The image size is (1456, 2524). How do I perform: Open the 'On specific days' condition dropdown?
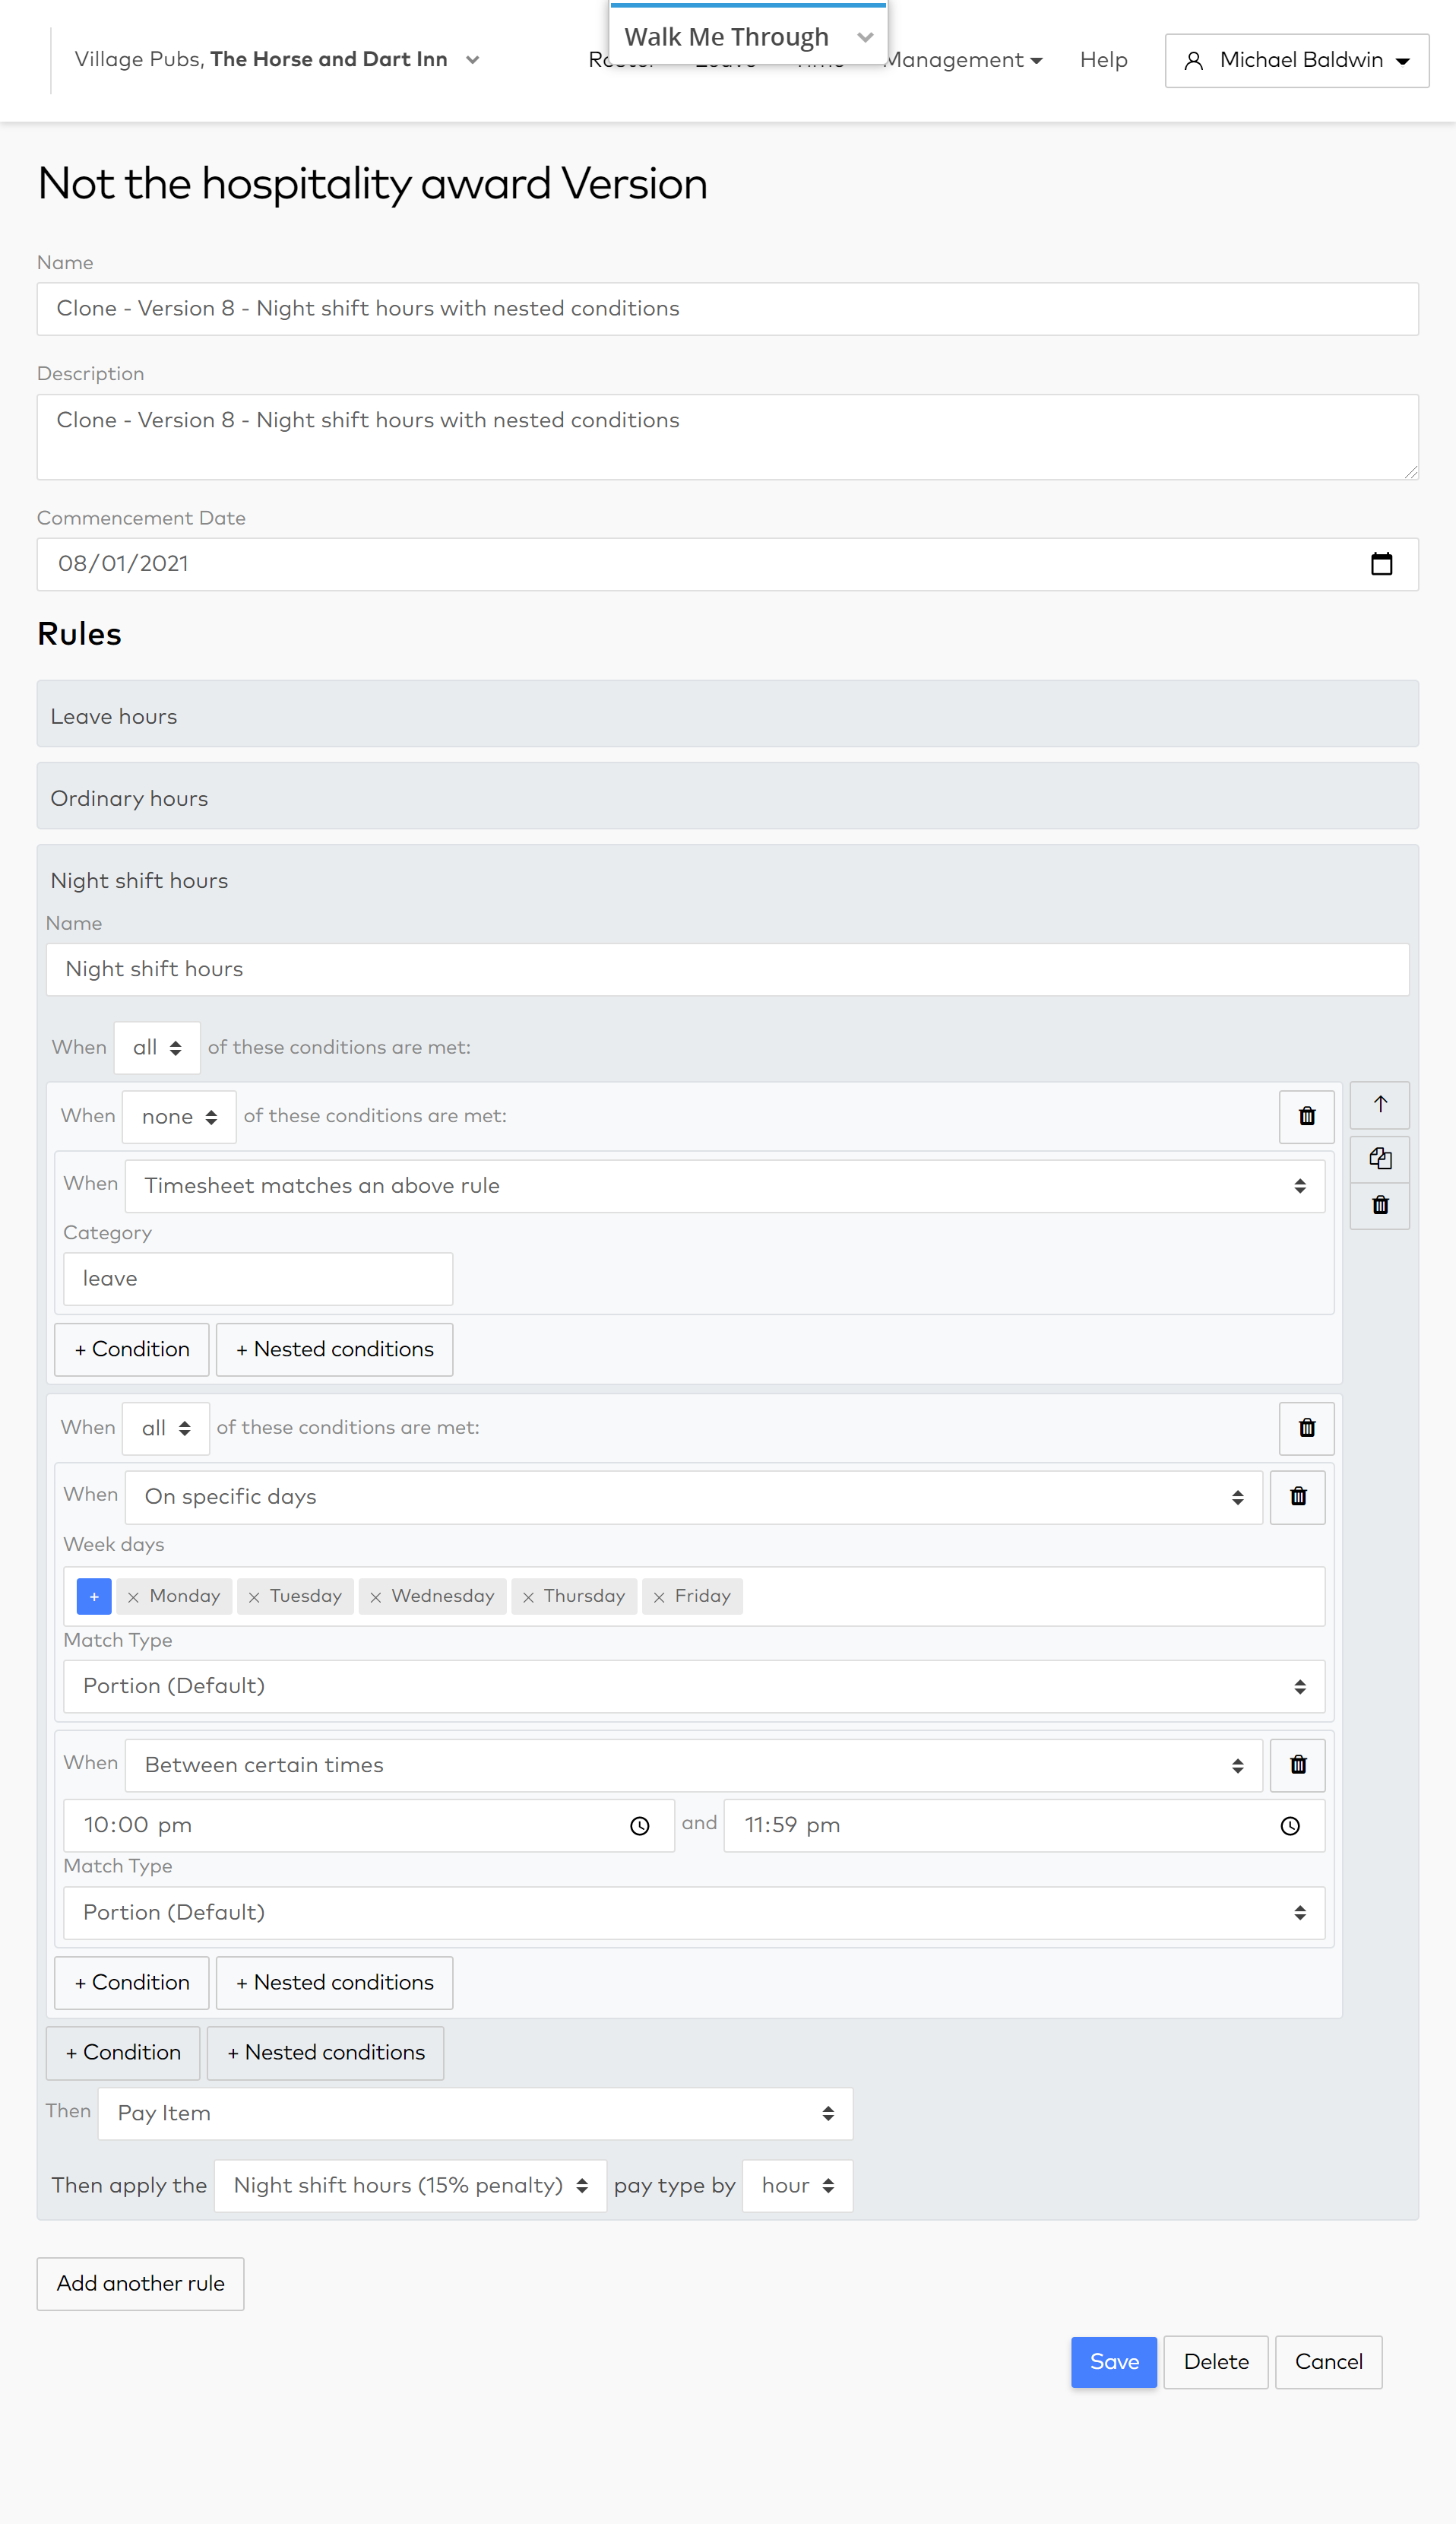pos(694,1498)
